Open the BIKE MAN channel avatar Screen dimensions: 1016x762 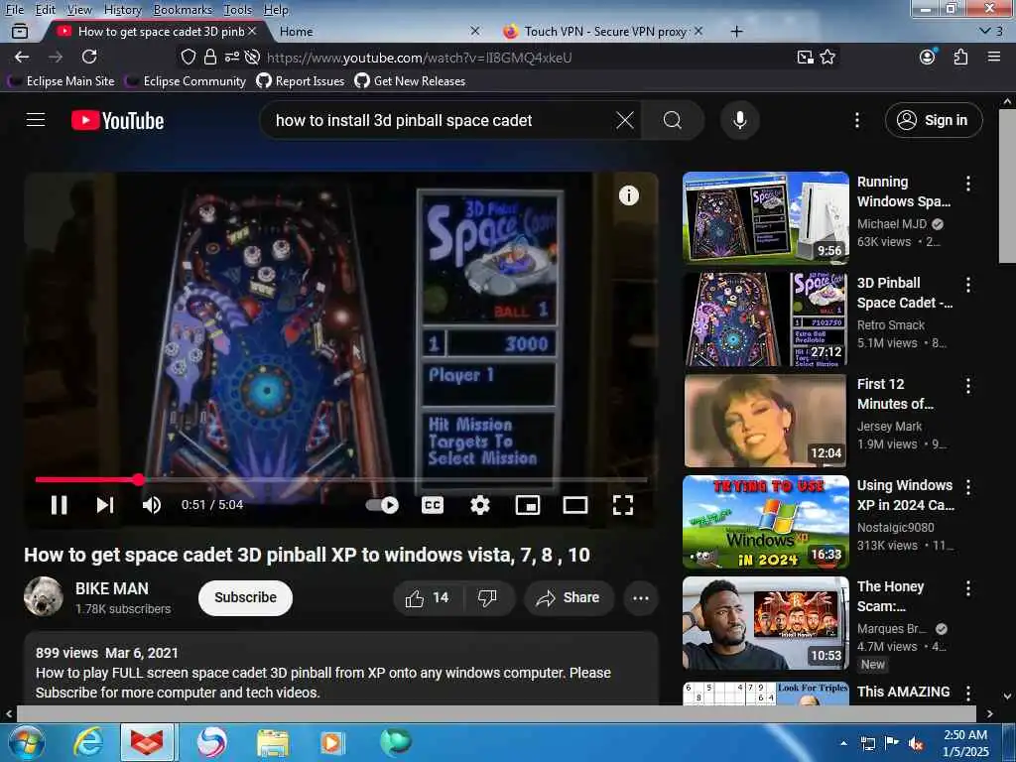[44, 596]
